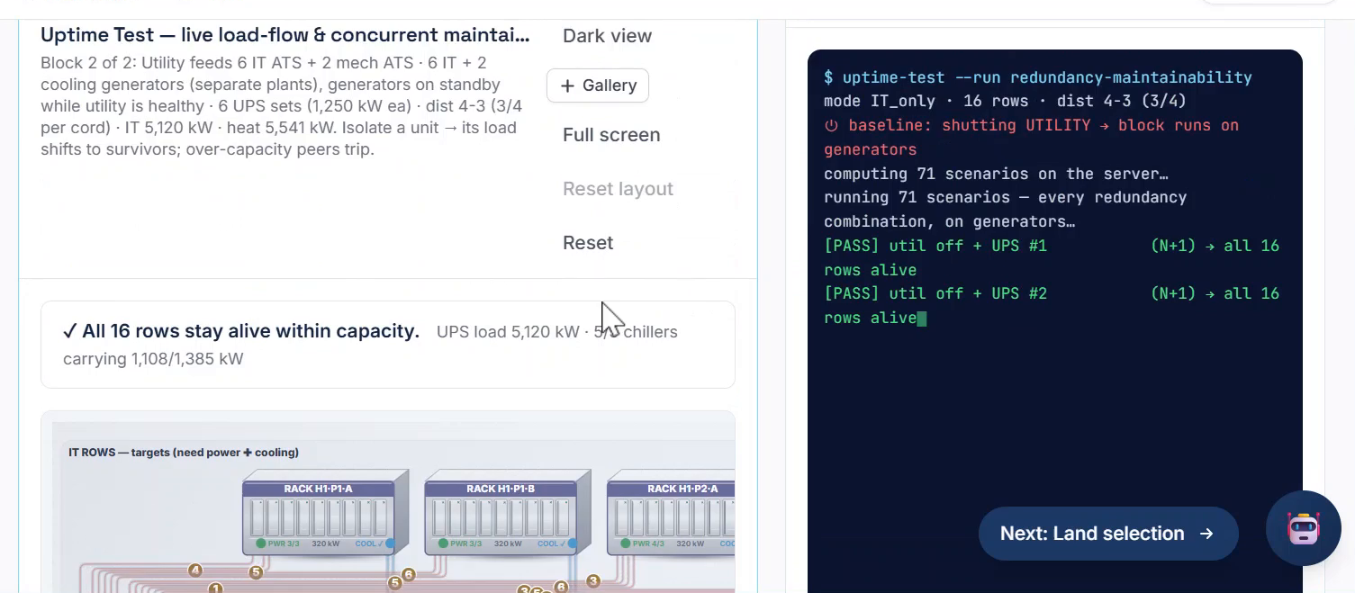Click green PWR 4/3 dot on RACK H1·P2·A
Screen dimensions: 1355x593
pos(624,544)
